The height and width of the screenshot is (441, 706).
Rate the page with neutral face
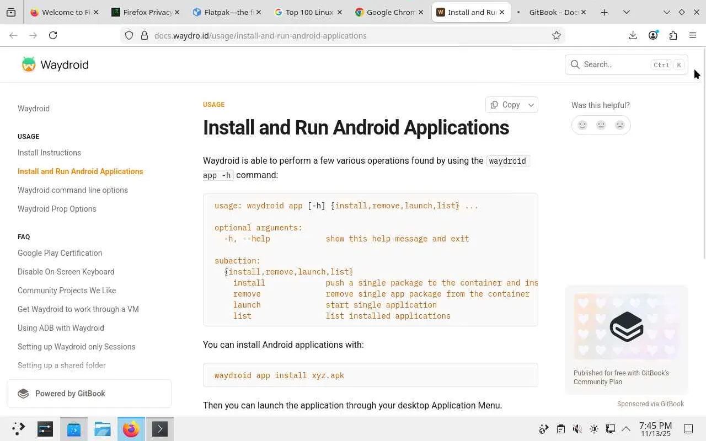coord(601,125)
